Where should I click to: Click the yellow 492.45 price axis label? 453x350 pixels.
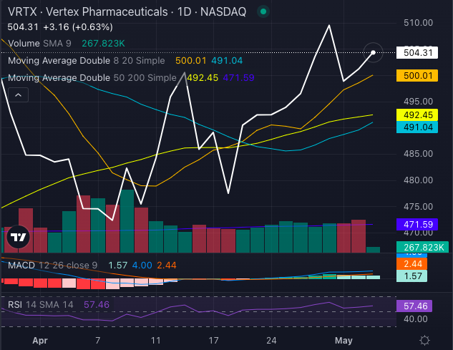[x=417, y=115]
